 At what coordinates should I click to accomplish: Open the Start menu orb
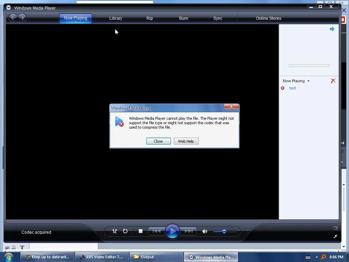[9, 257]
